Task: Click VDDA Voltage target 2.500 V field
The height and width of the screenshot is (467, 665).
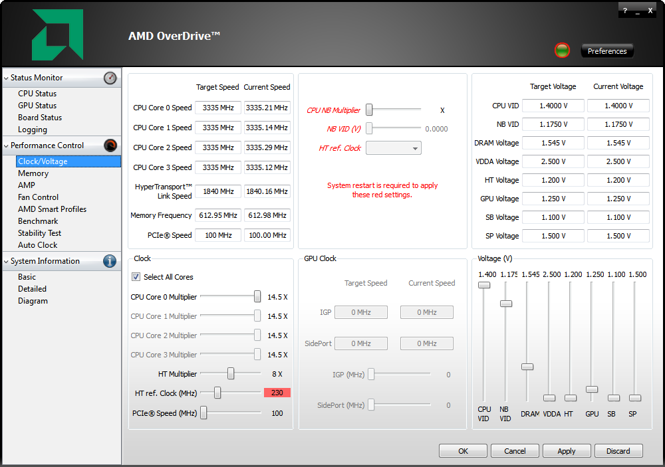Action: (553, 161)
